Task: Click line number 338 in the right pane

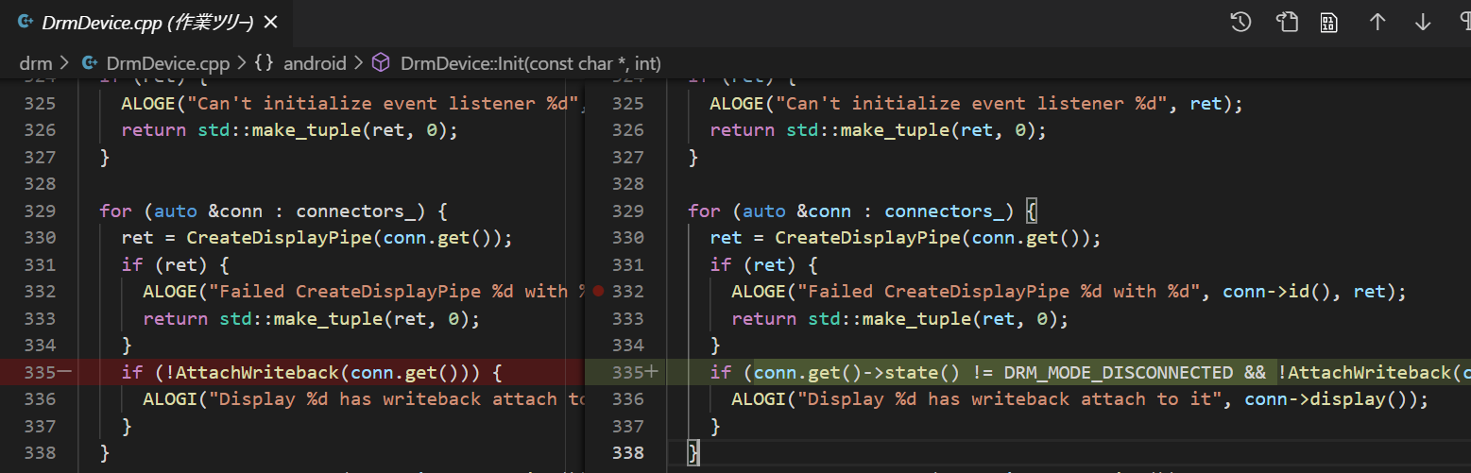Action: point(627,453)
